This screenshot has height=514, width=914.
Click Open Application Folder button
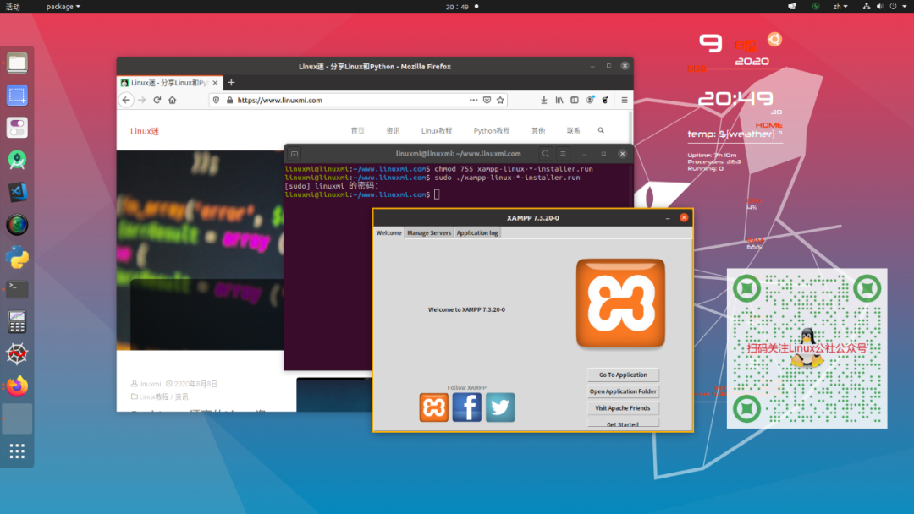623,391
